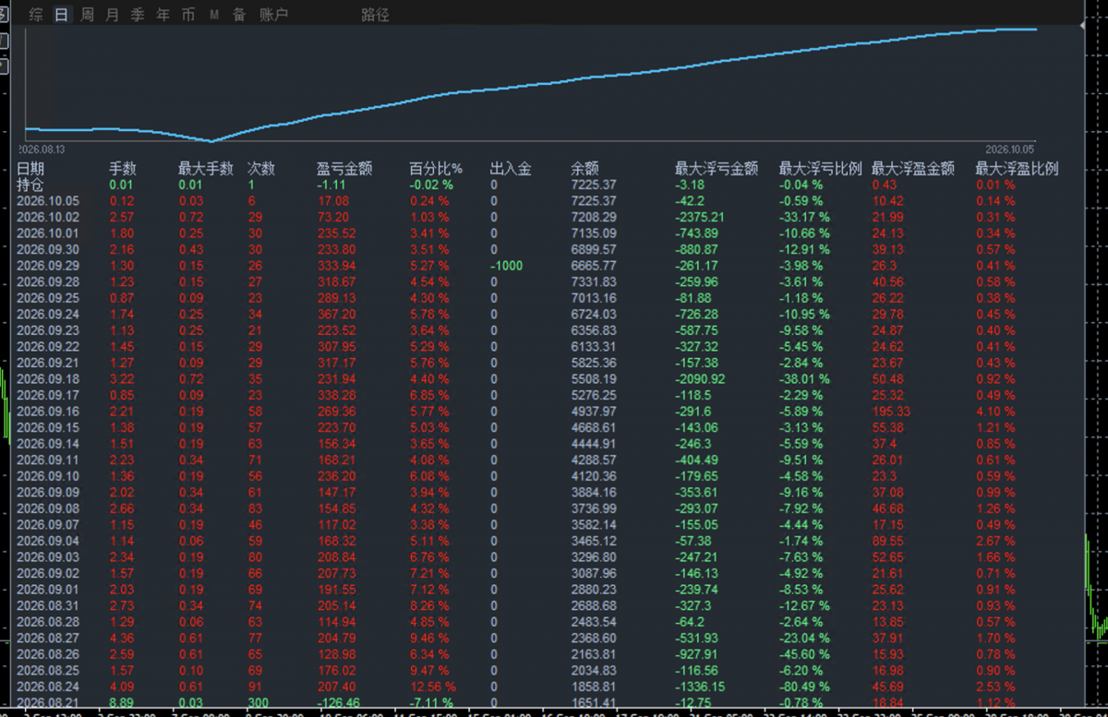This screenshot has height=717, width=1108.
Task: Switch to the 账户 account tab
Action: click(x=274, y=15)
